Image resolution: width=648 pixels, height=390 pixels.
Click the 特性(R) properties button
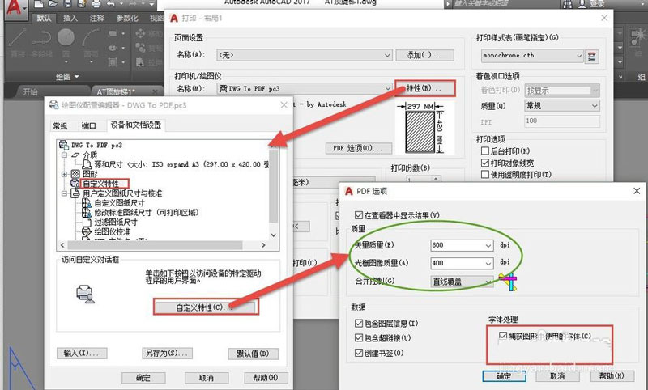tap(424, 88)
